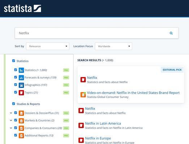
Task: Click the magnifier search icon
Action: 171,33
